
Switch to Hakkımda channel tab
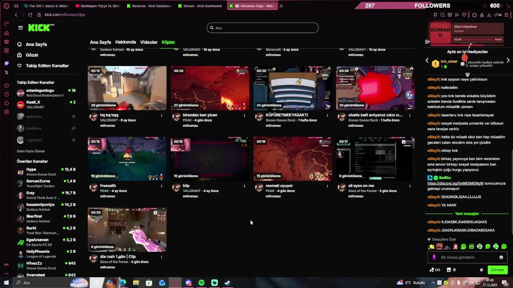pyautogui.click(x=125, y=42)
